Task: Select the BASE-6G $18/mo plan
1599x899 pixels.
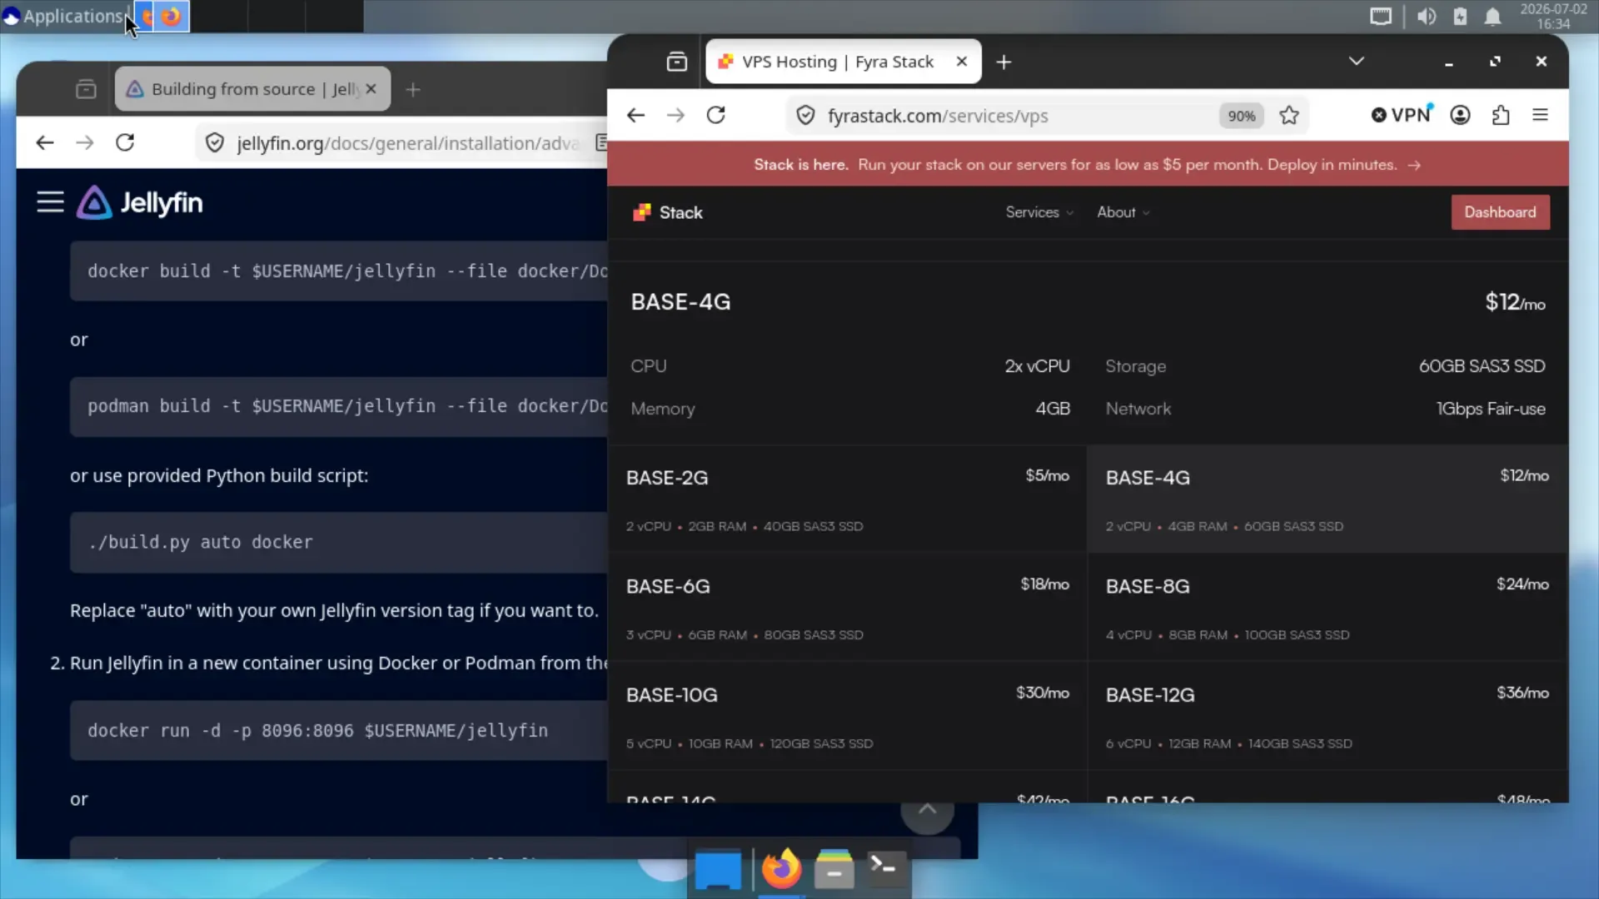Action: [847, 608]
